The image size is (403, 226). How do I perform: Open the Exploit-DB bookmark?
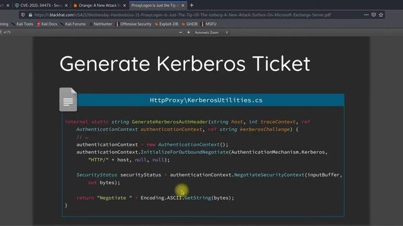coord(166,24)
